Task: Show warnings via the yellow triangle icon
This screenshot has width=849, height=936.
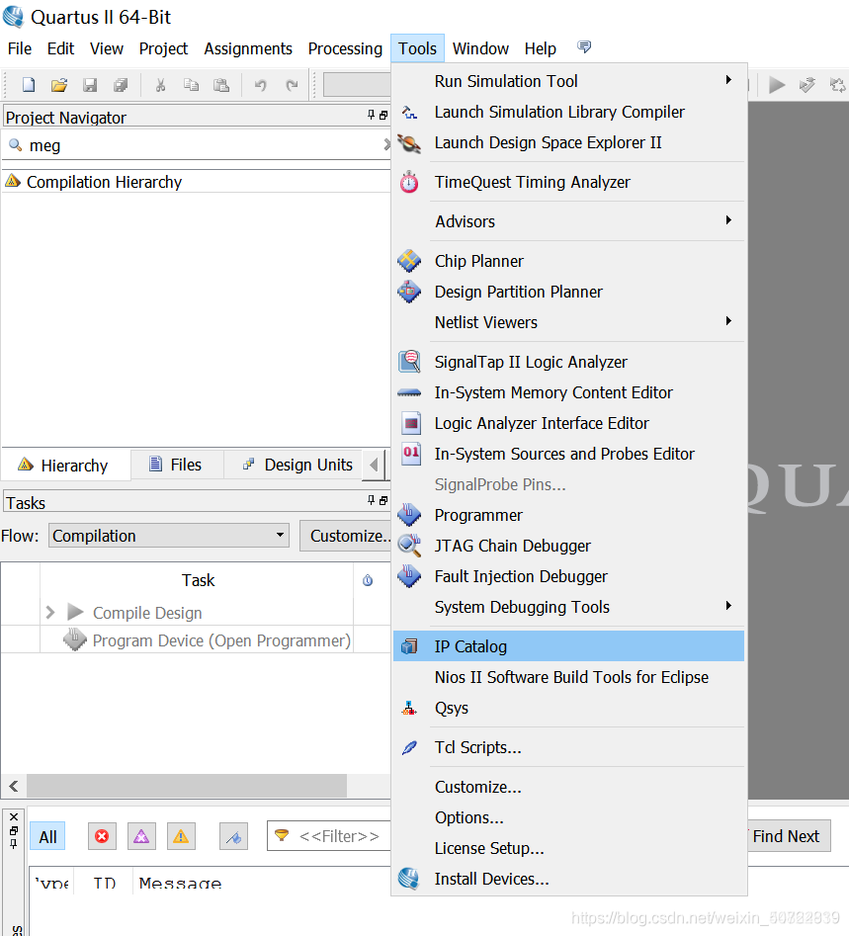Action: pyautogui.click(x=181, y=835)
